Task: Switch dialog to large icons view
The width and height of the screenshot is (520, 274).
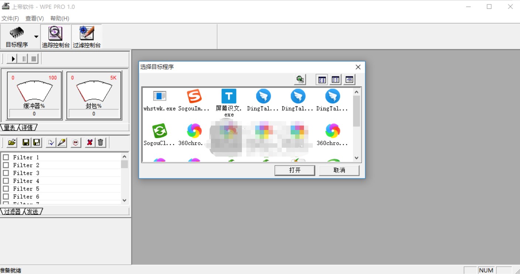Action: (322, 79)
